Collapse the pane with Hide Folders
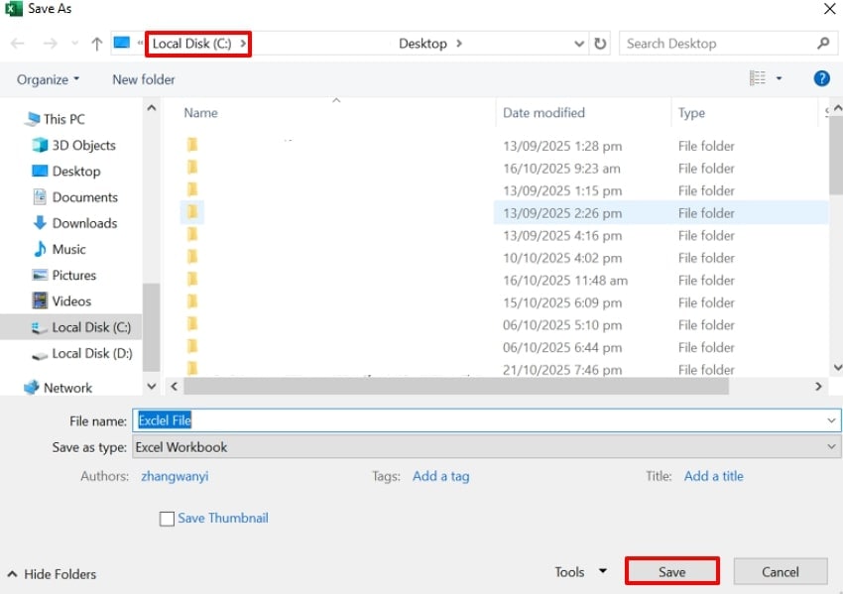Viewport: 843px width, 594px height. coord(53,574)
